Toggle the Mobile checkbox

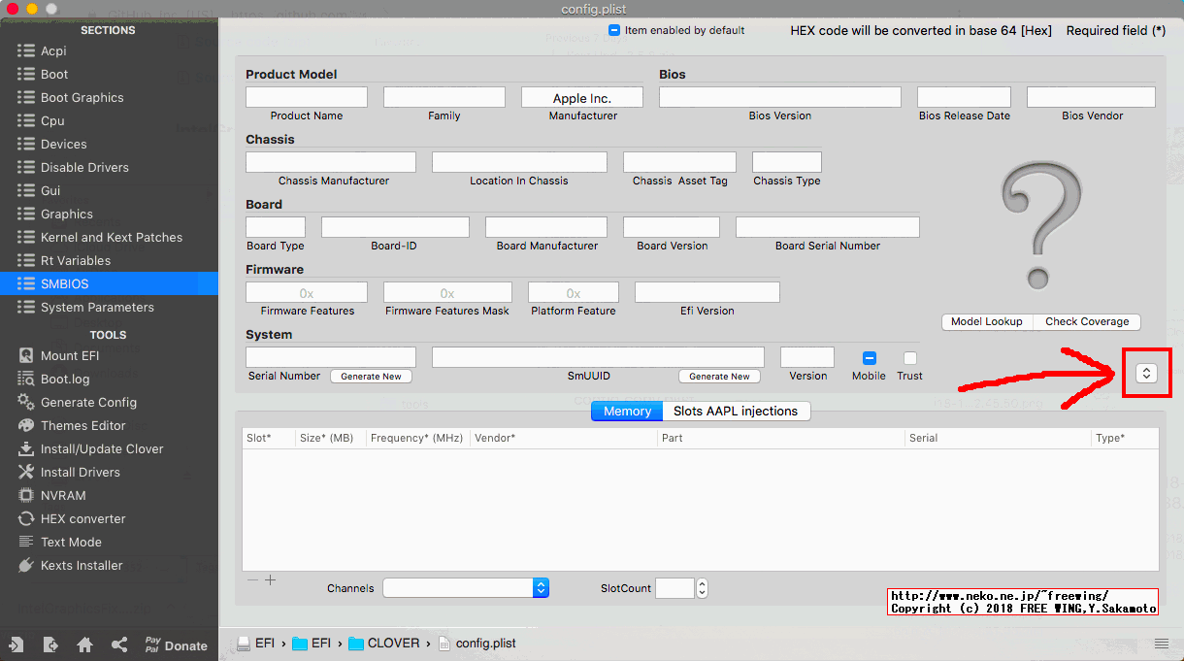click(x=870, y=358)
